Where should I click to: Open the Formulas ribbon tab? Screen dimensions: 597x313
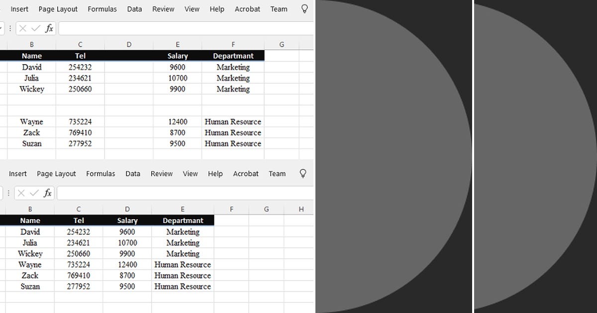coord(102,8)
